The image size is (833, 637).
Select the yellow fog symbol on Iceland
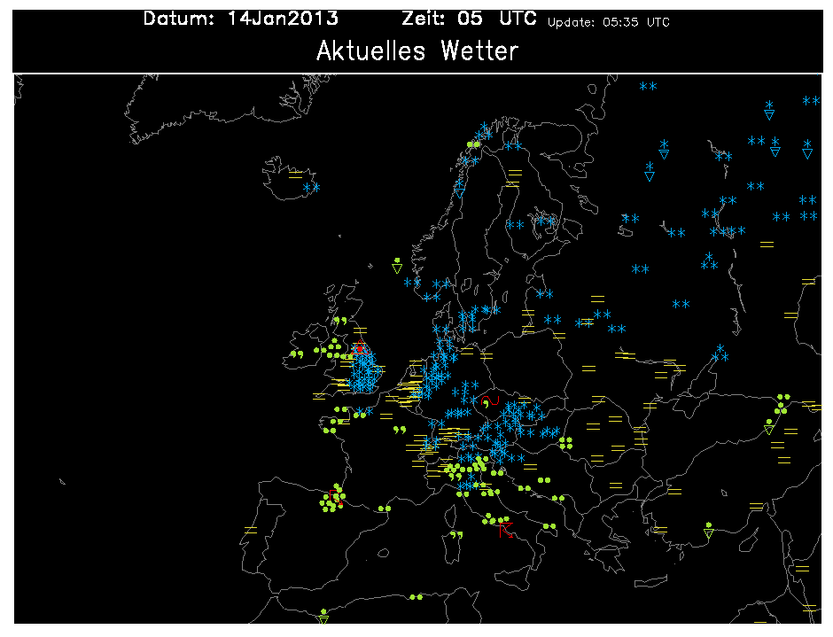[296, 174]
